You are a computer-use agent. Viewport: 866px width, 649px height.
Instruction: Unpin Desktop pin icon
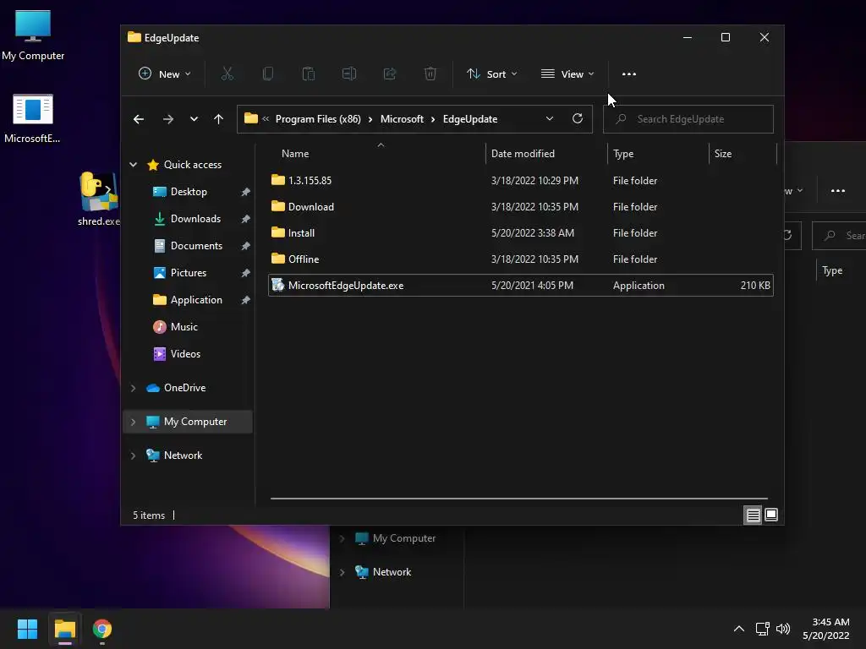pyautogui.click(x=246, y=192)
